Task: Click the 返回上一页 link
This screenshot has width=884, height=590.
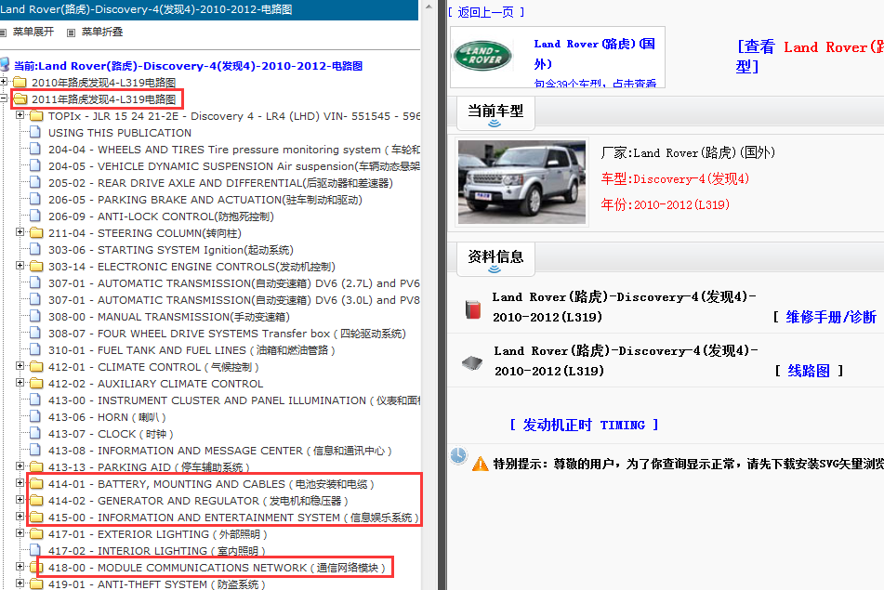Action: tap(486, 12)
